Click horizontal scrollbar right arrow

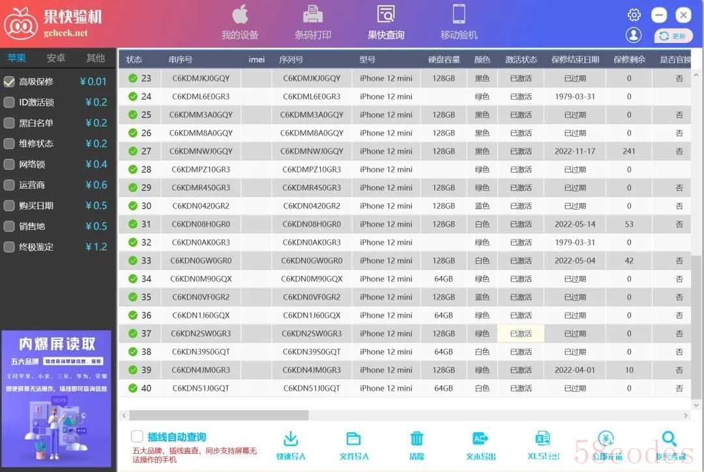(686, 415)
